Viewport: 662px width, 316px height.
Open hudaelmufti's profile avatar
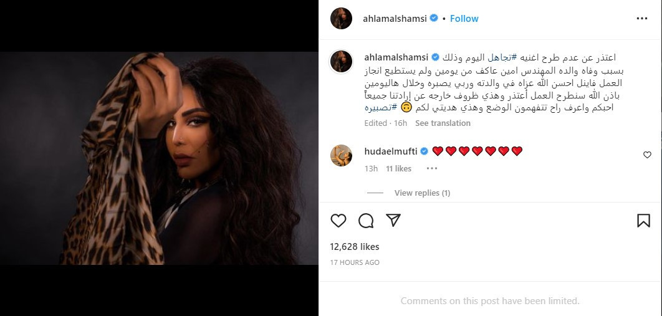coord(341,155)
